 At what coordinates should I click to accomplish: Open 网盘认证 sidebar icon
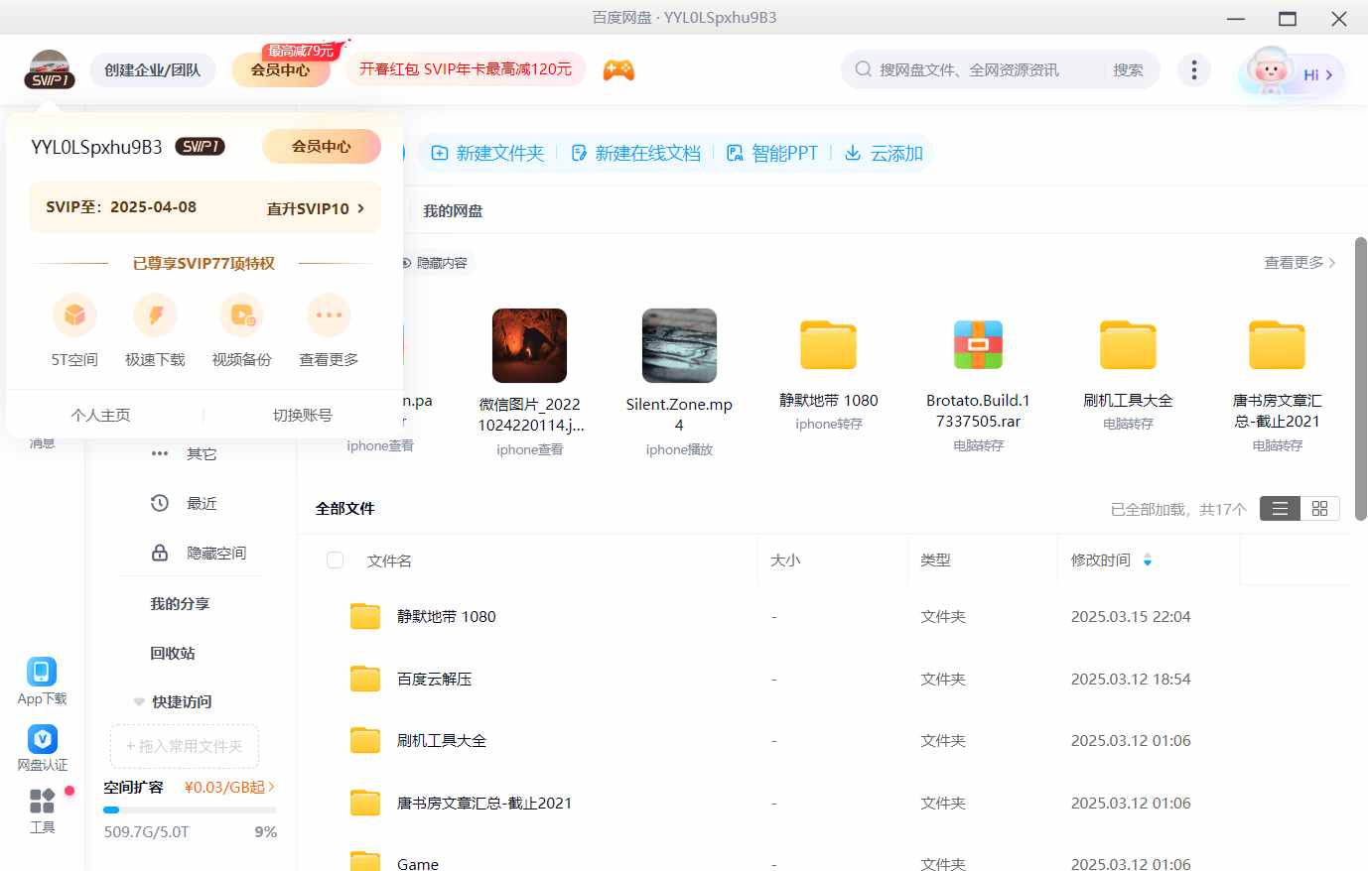pyautogui.click(x=42, y=739)
